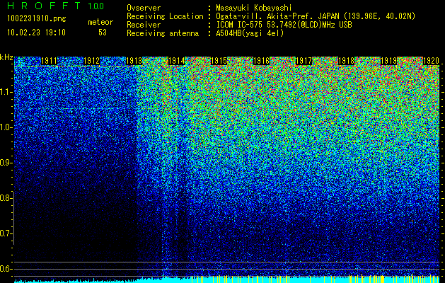Click the Receiver field label
The width and height of the screenshot is (445, 283).
pyautogui.click(x=144, y=25)
